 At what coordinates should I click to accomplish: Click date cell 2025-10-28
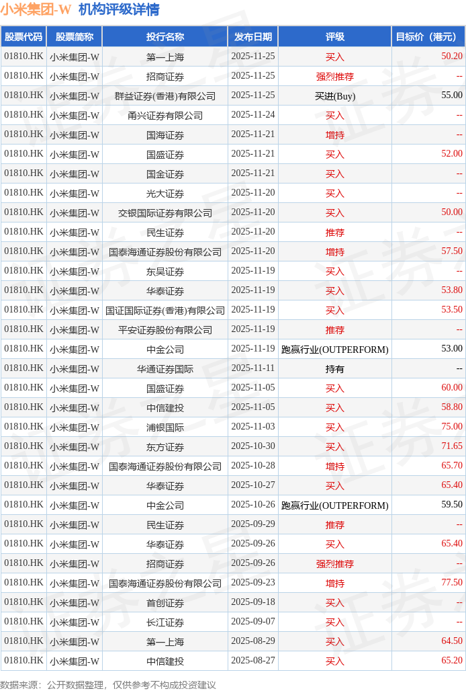coord(253,466)
